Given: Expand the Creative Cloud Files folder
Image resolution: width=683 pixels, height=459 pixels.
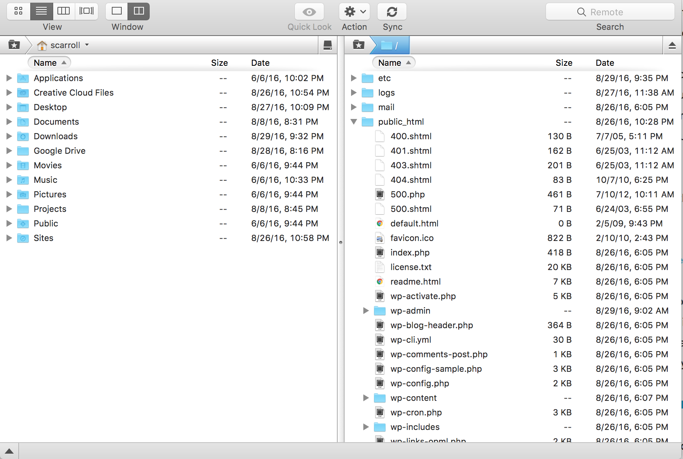Looking at the screenshot, I should 9,93.
